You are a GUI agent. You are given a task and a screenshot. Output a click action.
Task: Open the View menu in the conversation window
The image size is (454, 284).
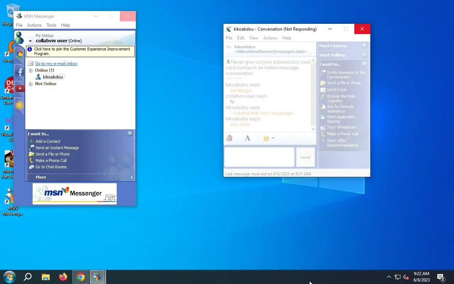pyautogui.click(x=254, y=38)
